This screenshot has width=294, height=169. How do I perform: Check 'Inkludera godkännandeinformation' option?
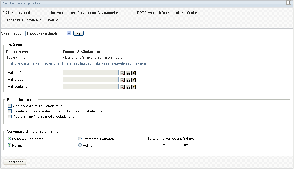pyautogui.click(x=10, y=111)
